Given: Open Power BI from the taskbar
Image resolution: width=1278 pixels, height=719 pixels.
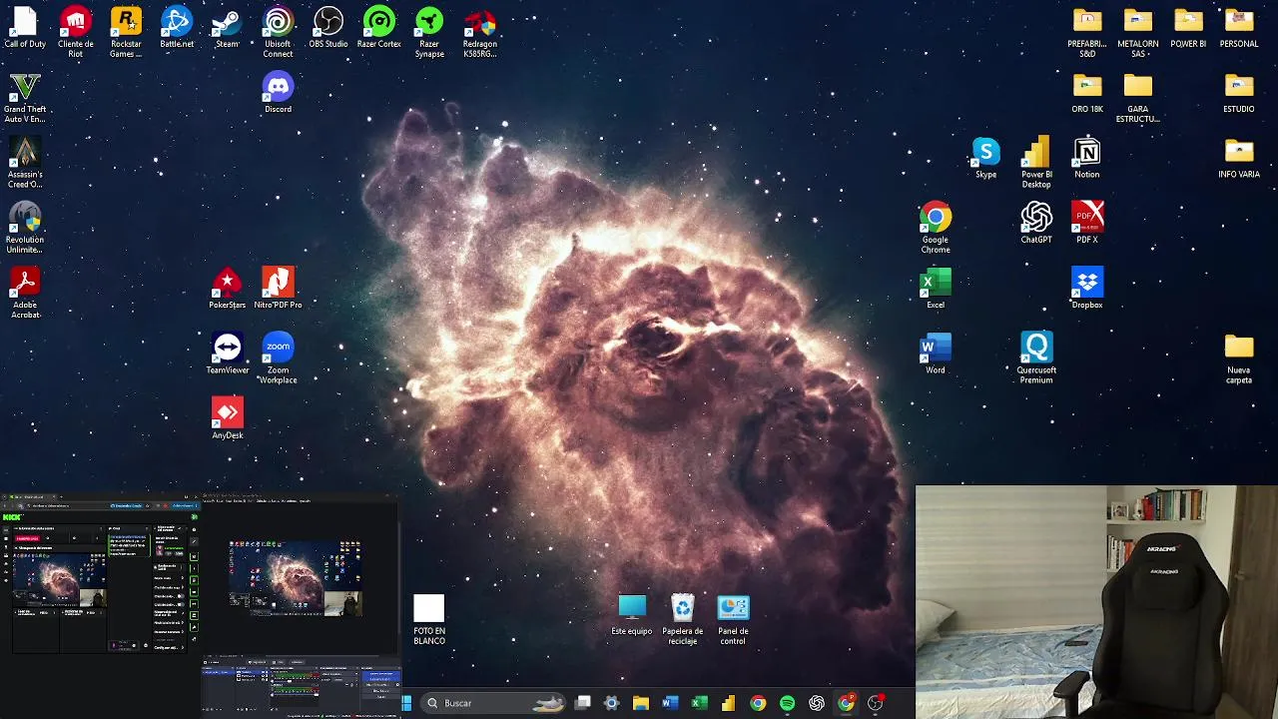Looking at the screenshot, I should click(729, 703).
